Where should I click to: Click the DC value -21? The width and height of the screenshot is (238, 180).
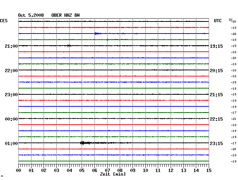click(x=234, y=119)
